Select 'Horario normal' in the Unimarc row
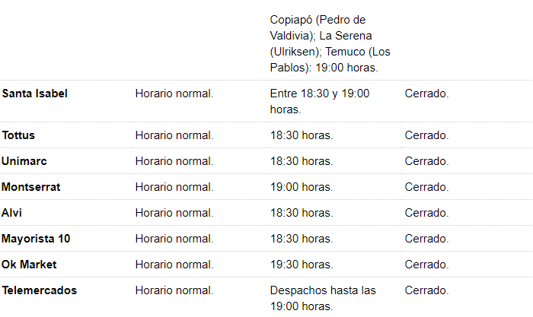 (174, 161)
